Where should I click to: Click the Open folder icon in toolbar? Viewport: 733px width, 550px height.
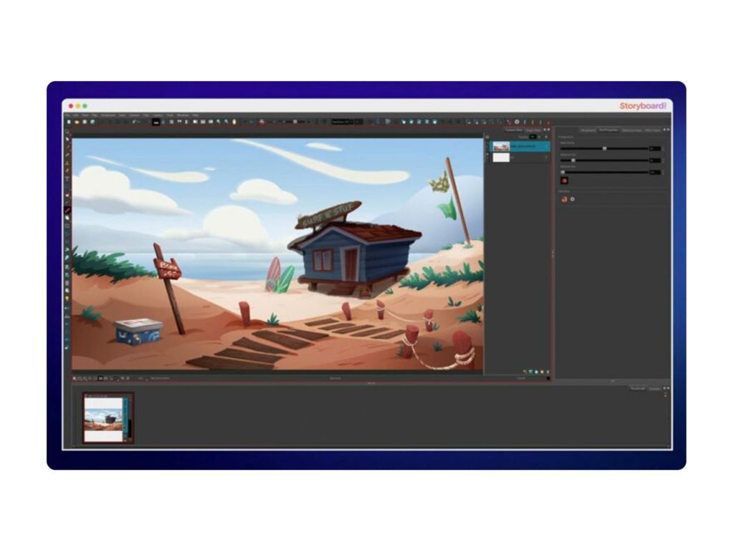[76, 122]
